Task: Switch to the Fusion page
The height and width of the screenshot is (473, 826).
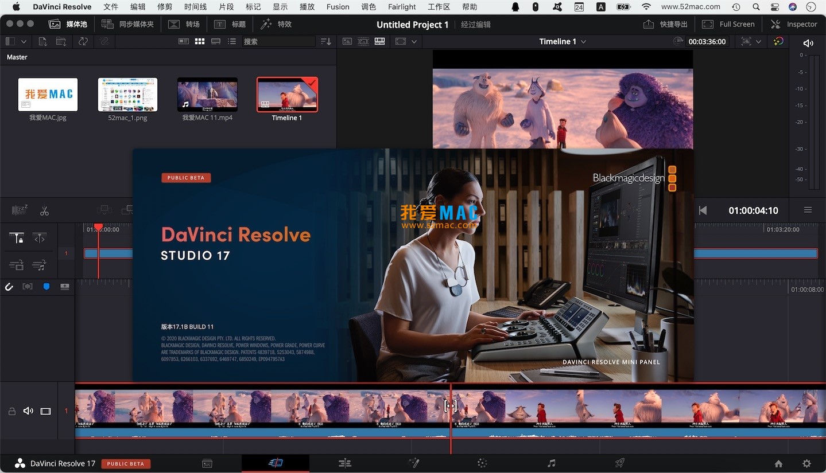Action: click(413, 463)
